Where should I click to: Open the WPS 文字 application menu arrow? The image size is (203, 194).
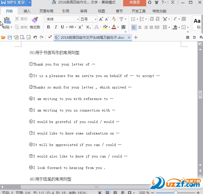[x=29, y=2]
